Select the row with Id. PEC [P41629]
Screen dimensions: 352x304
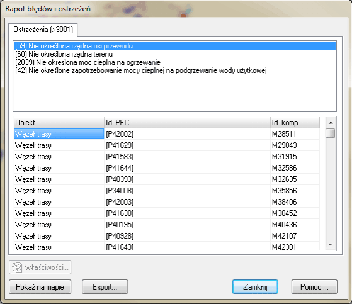[x=167, y=145]
